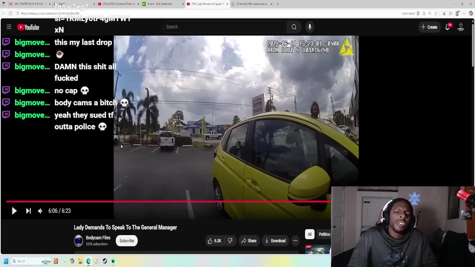Open File Explorer from taskbar
The width and height of the screenshot is (475, 267).
(x=80, y=261)
